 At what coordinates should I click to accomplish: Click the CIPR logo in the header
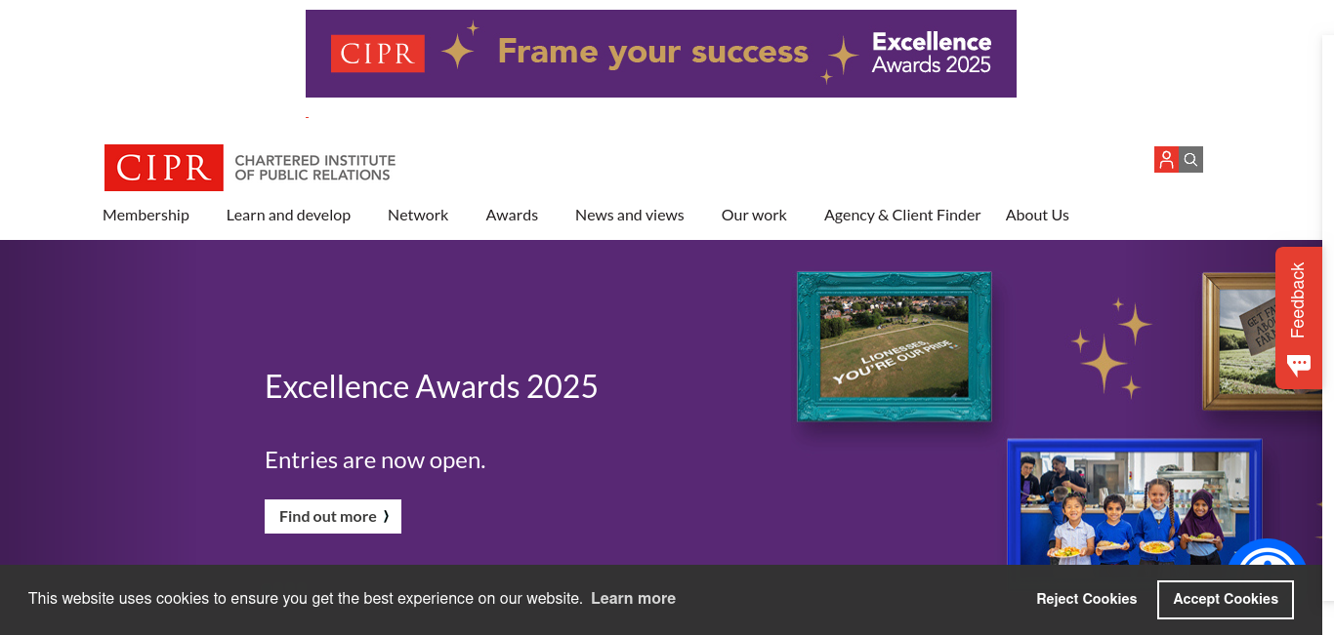(x=164, y=168)
